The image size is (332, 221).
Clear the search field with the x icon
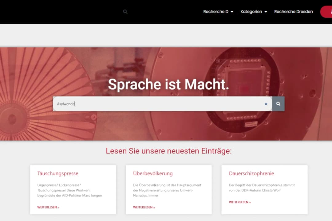(x=266, y=104)
